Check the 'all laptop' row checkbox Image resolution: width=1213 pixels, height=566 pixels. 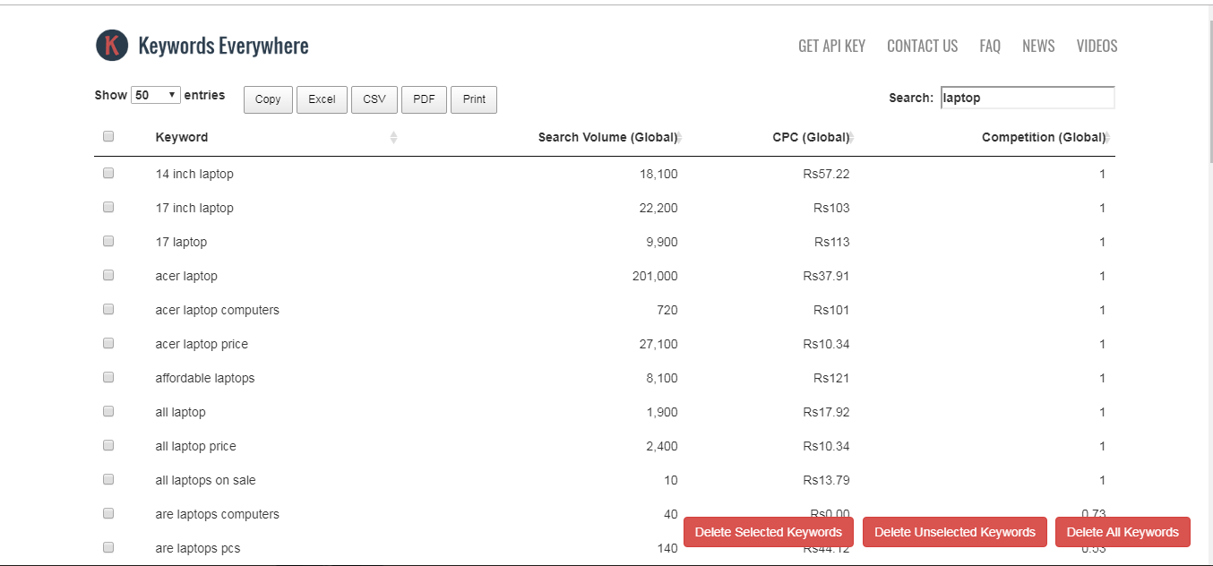(x=108, y=411)
